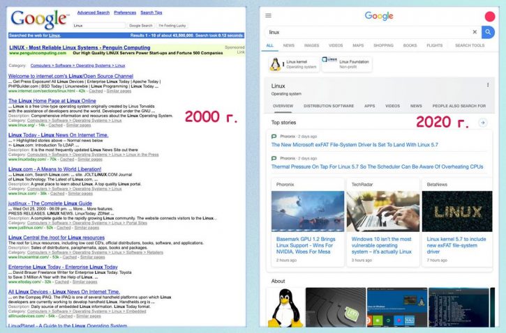Open the Thermal Pressure Linux 5.7 story
This screenshot has width=506, height=333.
tap(377, 166)
